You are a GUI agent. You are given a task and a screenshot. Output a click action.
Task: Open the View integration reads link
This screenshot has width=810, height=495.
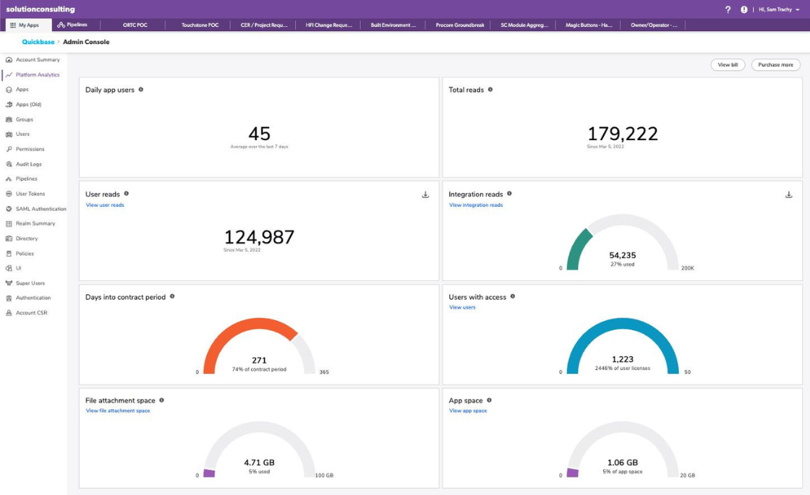point(476,205)
